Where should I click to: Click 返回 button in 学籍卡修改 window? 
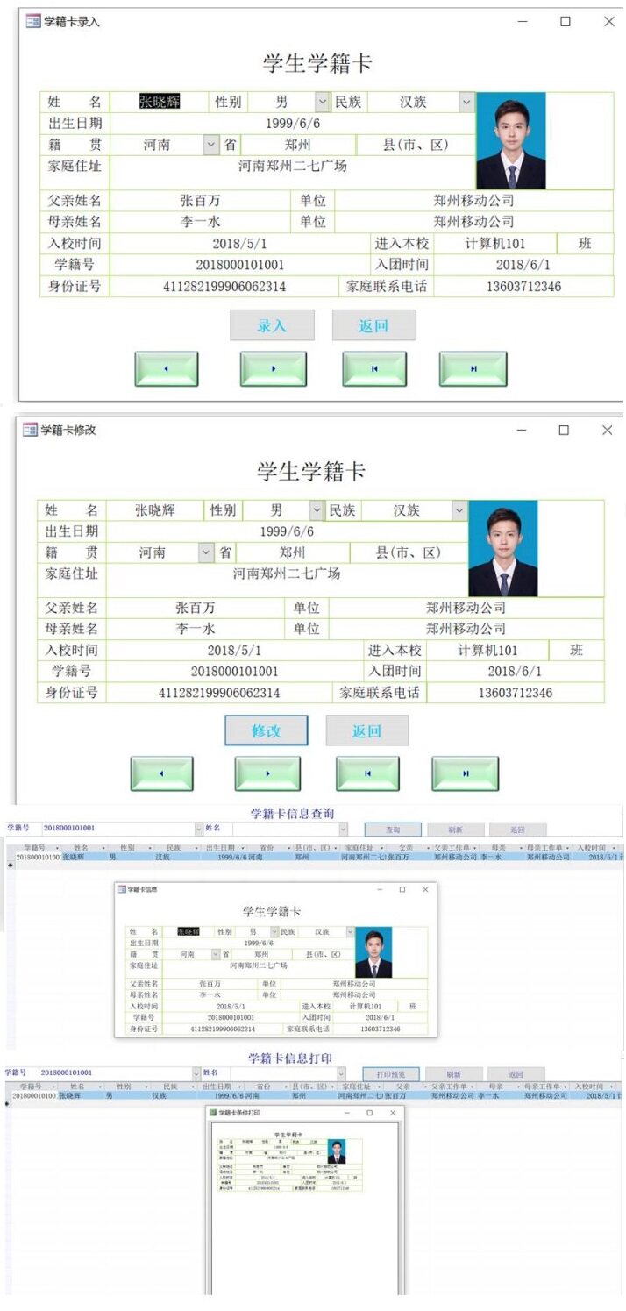click(x=366, y=730)
